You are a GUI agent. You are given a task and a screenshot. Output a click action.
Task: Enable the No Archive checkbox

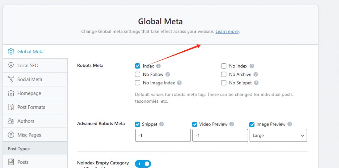(x=224, y=75)
